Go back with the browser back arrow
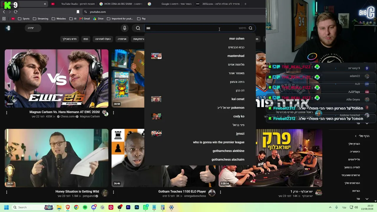 coord(4,12)
